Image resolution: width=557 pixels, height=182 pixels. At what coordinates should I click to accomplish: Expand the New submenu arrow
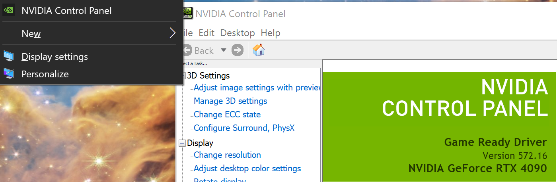pyautogui.click(x=172, y=33)
